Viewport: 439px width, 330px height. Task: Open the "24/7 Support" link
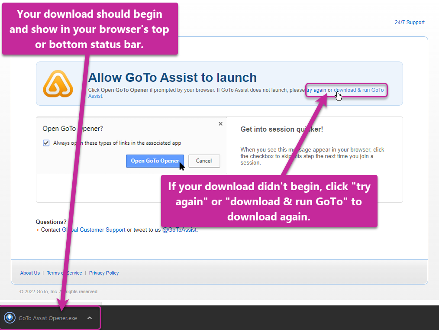pyautogui.click(x=409, y=22)
